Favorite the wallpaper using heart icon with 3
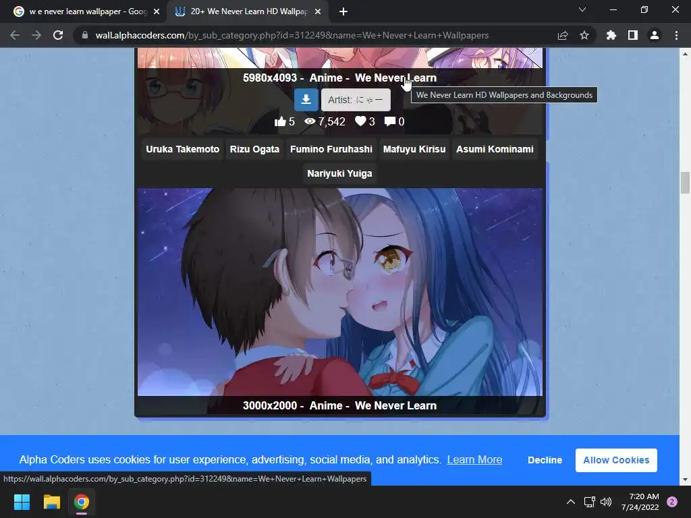691x518 pixels. pyautogui.click(x=360, y=121)
